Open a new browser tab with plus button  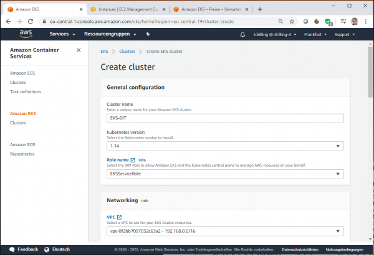click(x=260, y=9)
